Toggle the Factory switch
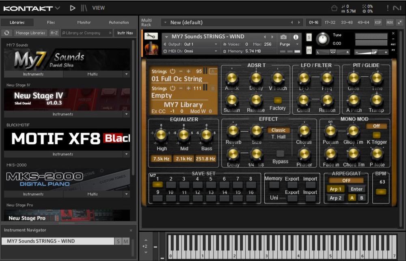 point(278,100)
